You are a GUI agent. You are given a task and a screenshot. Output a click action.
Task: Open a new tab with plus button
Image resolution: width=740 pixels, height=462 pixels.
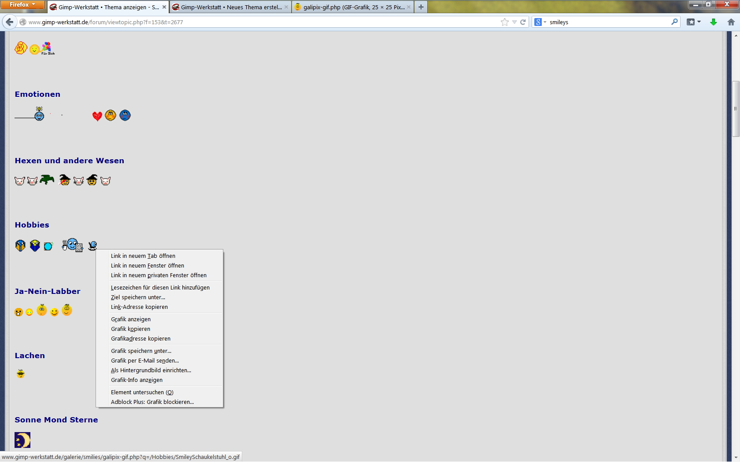tap(421, 7)
